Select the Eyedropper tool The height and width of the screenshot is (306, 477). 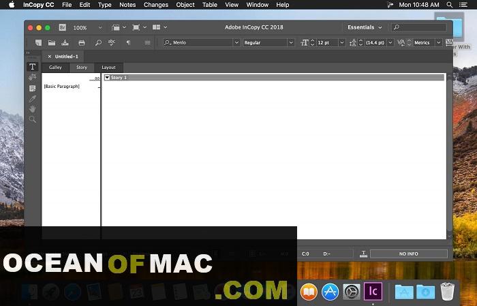pos(33,99)
